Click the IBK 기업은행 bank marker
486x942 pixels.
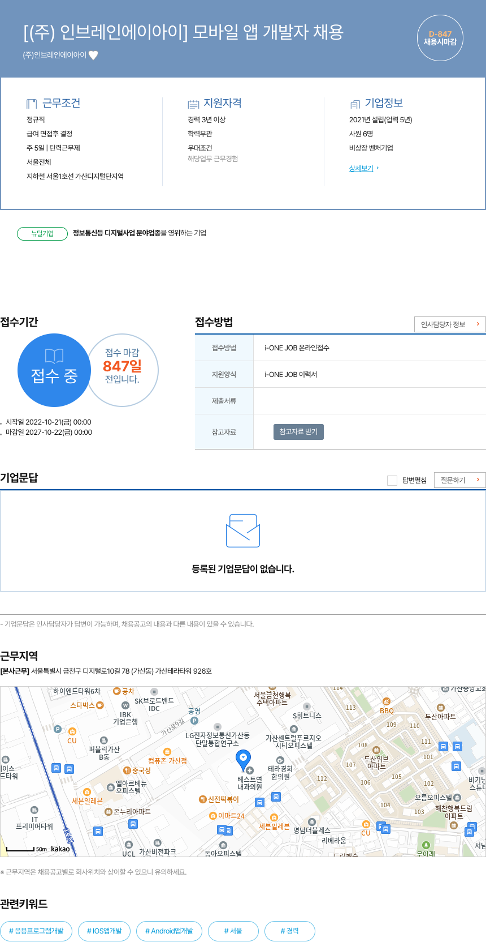(125, 705)
